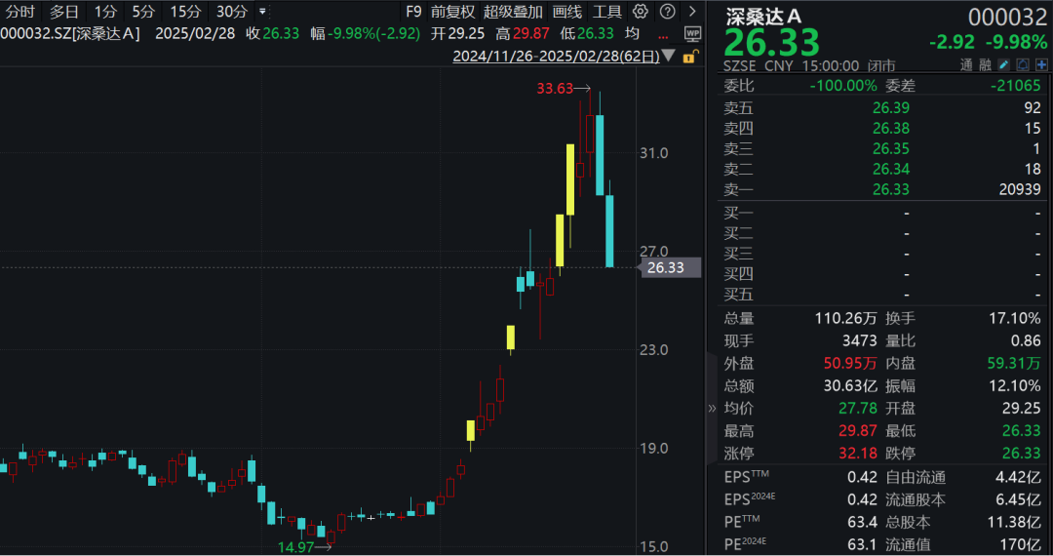
Task: Set a price alert with the bell icon
Action: coord(1022,64)
